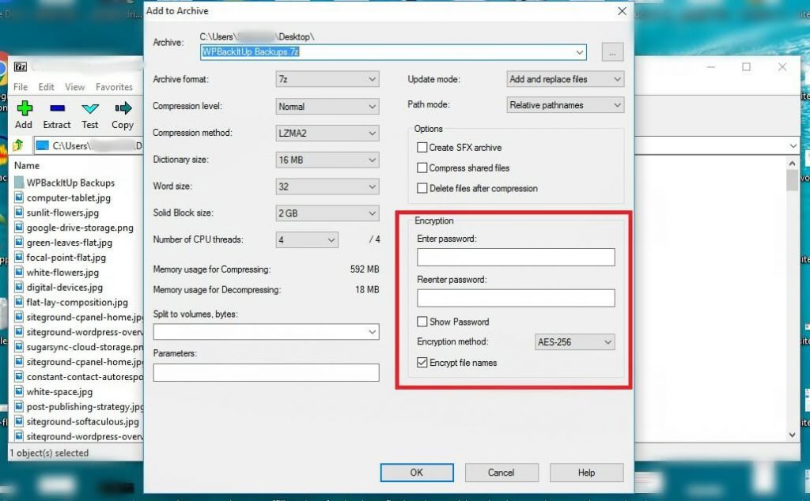Tick Delete files after compression
This screenshot has width=810, height=501.
coord(422,188)
